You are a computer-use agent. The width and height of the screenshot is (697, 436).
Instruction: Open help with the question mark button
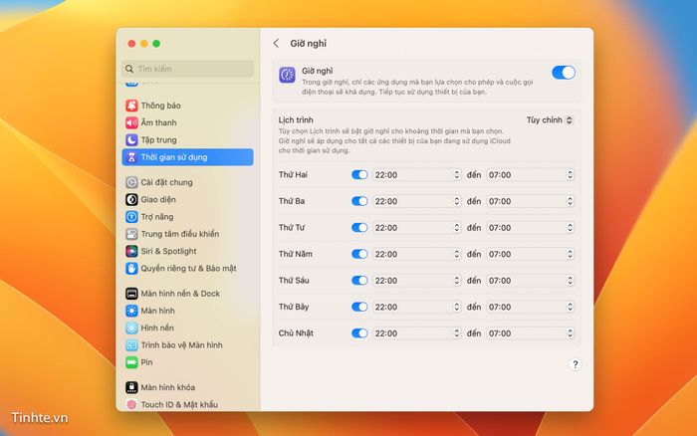576,365
